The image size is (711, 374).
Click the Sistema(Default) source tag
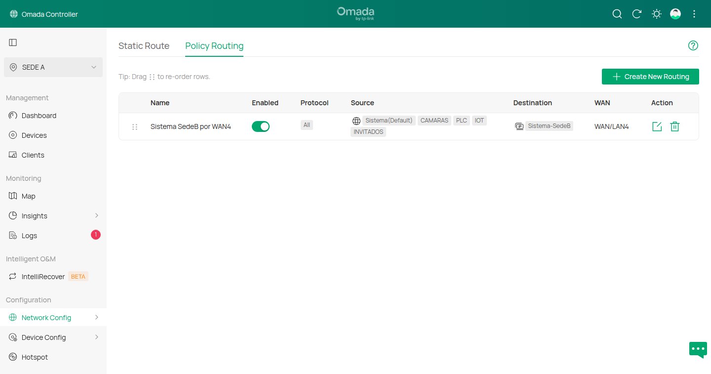point(389,121)
